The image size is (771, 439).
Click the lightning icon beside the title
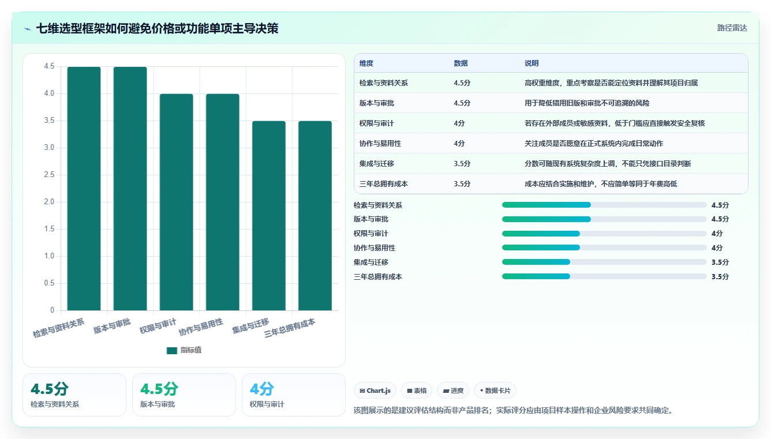point(28,28)
